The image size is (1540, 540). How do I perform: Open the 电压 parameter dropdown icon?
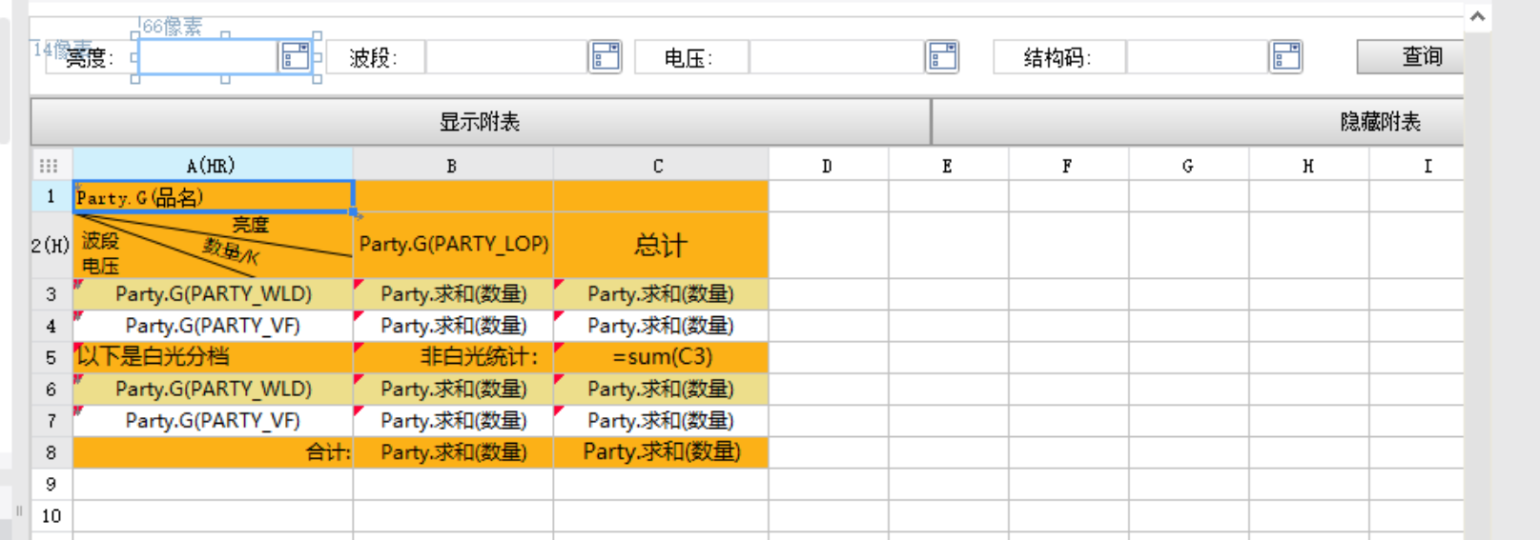(x=942, y=57)
